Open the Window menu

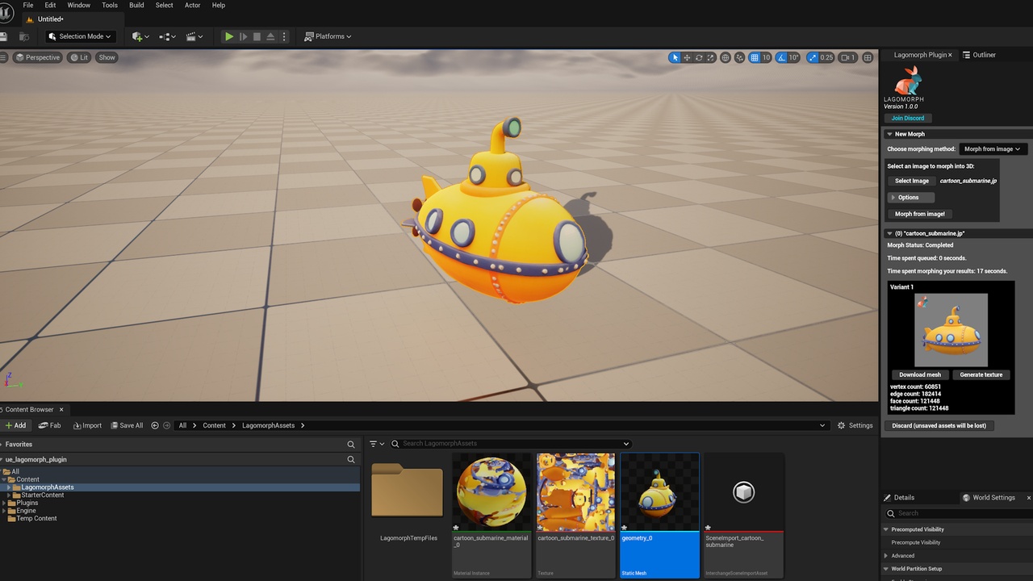click(x=78, y=5)
